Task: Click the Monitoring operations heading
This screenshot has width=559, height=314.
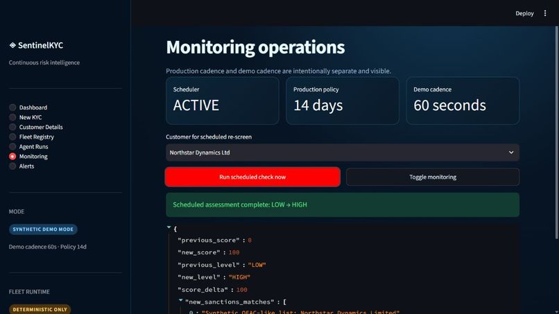Action: (255, 47)
